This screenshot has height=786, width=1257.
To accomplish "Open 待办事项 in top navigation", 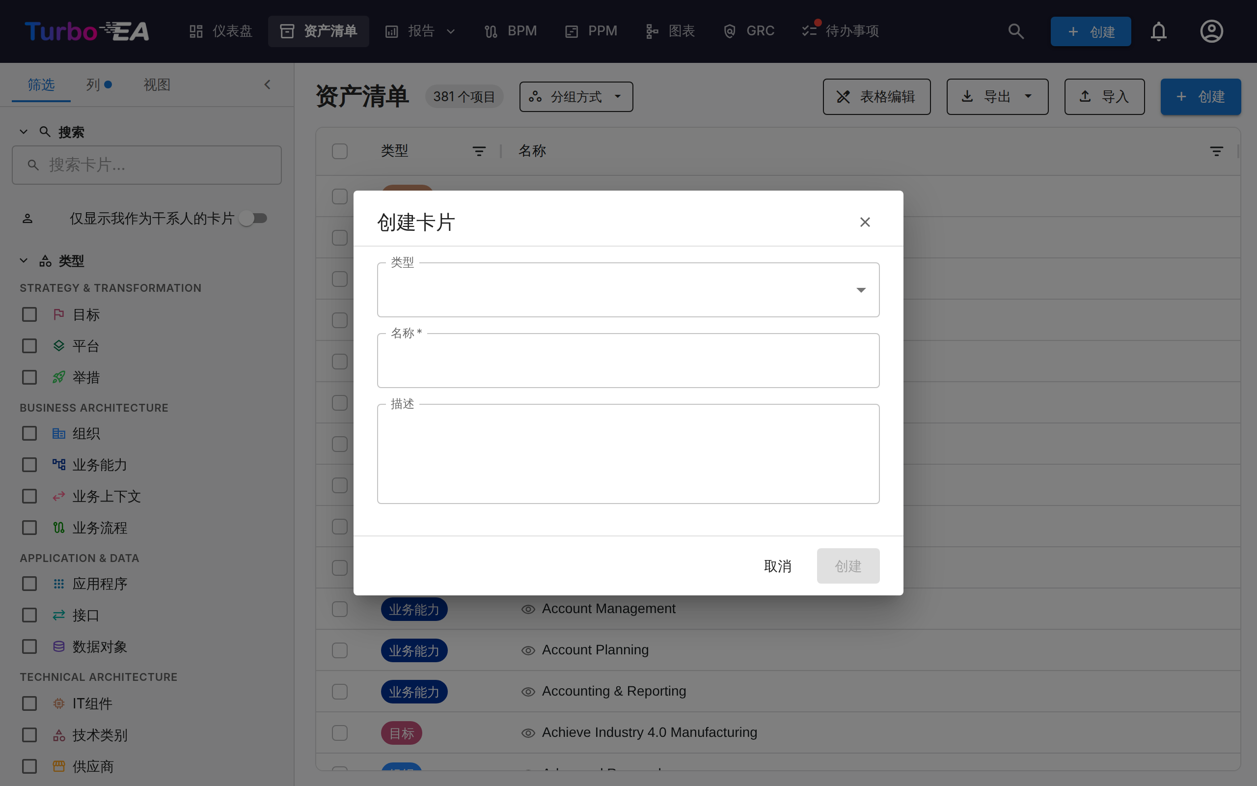I will click(840, 31).
